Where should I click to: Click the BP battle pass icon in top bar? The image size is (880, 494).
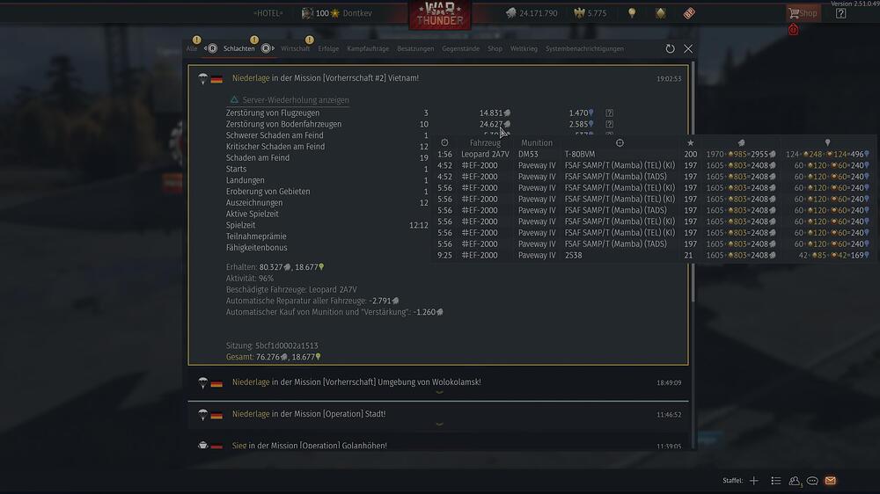pos(689,13)
